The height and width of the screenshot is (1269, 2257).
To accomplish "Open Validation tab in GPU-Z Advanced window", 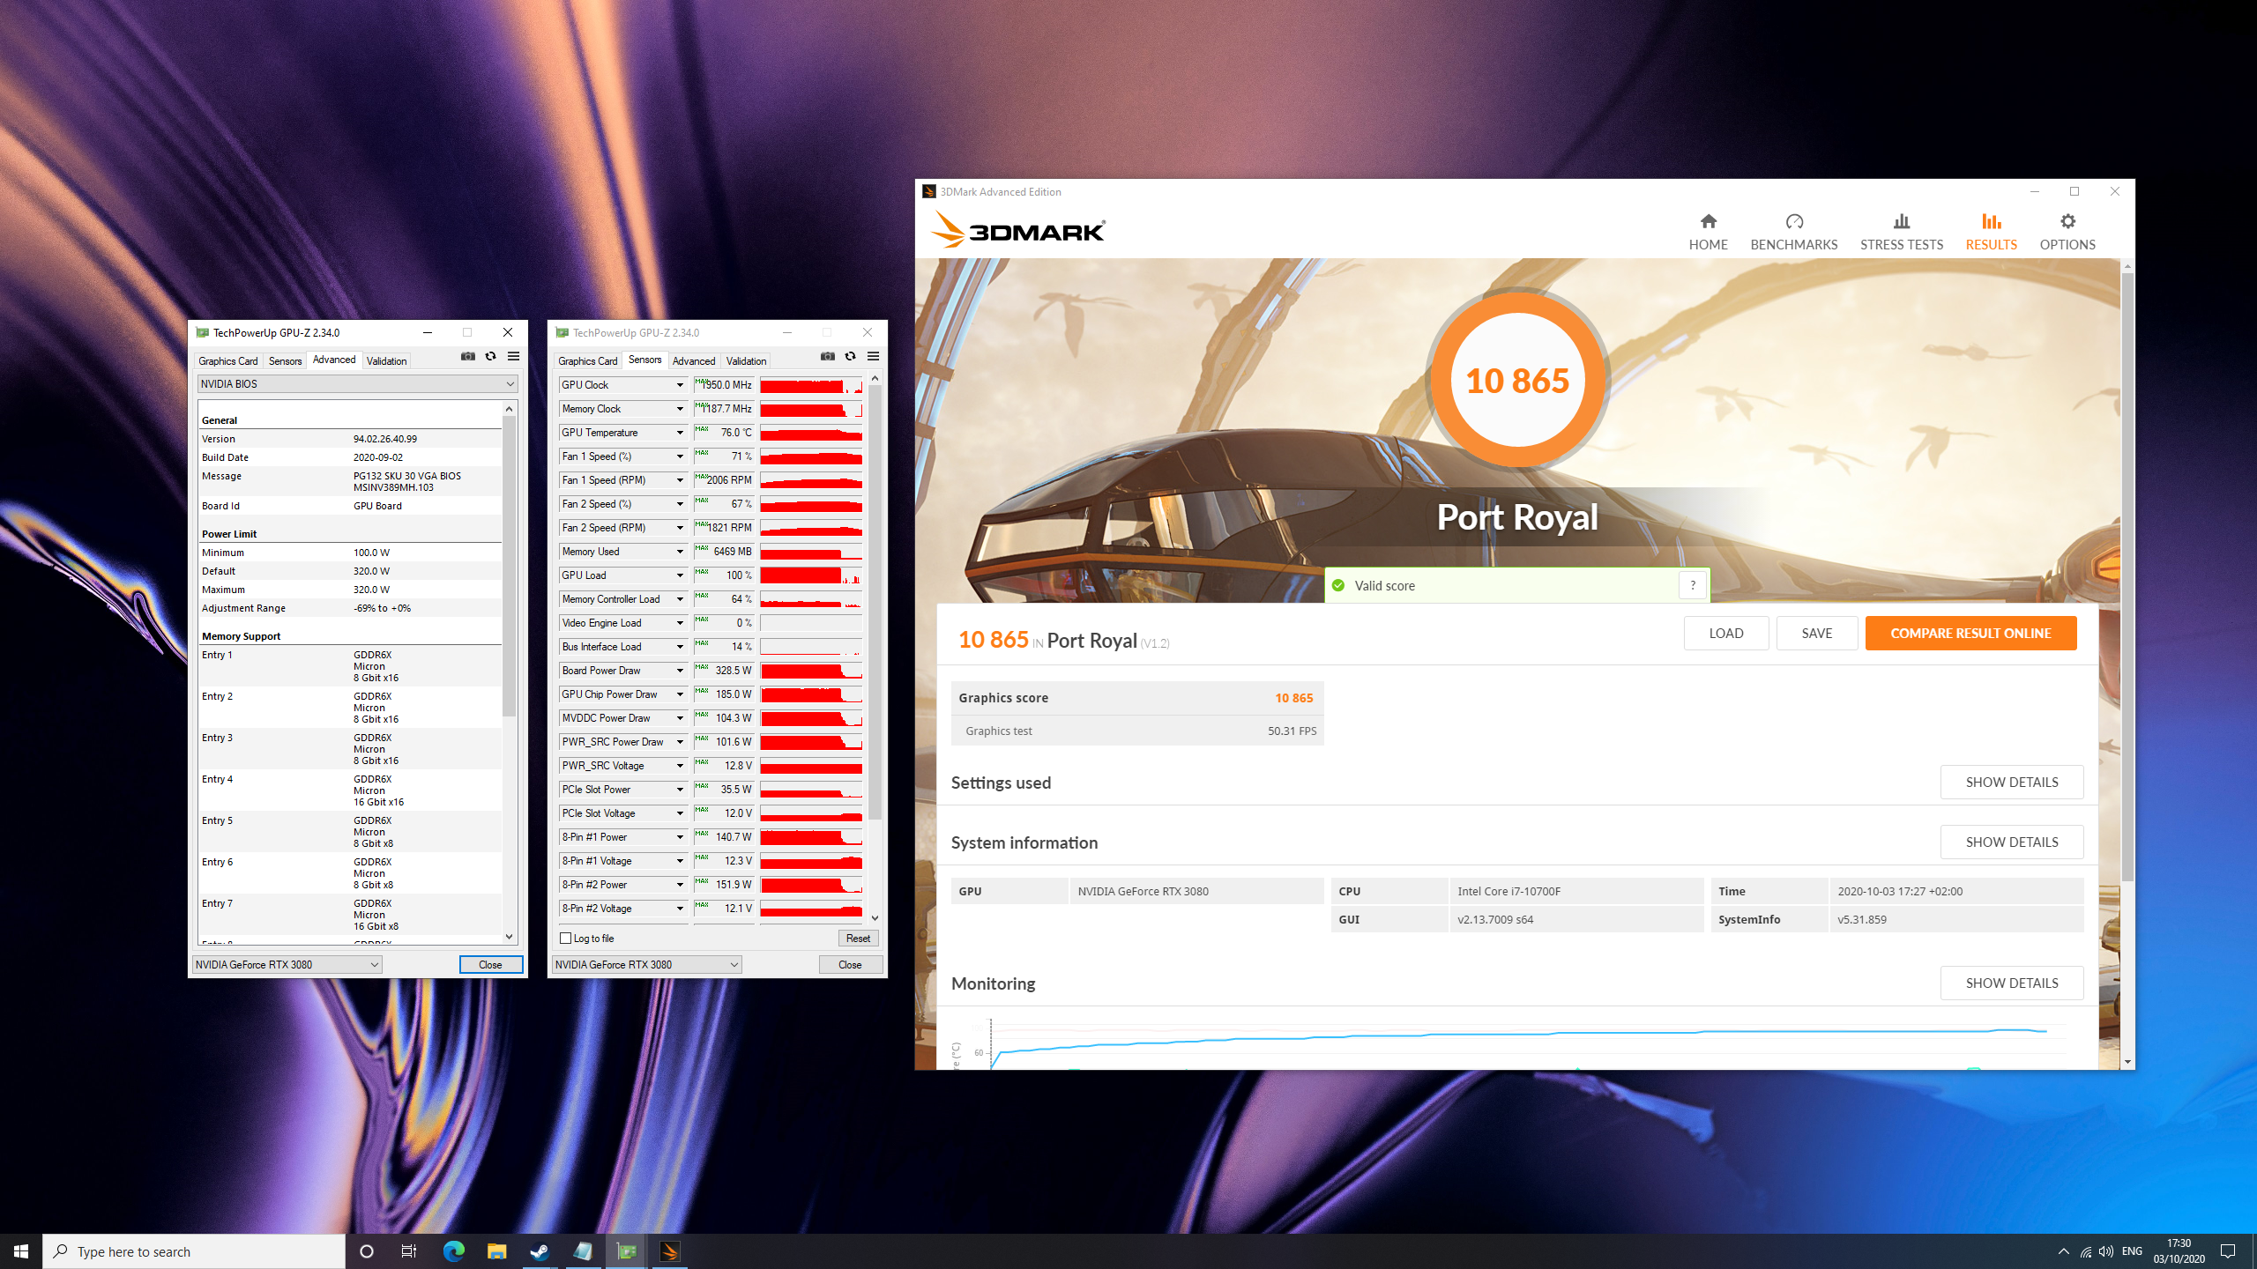I will (x=386, y=360).
